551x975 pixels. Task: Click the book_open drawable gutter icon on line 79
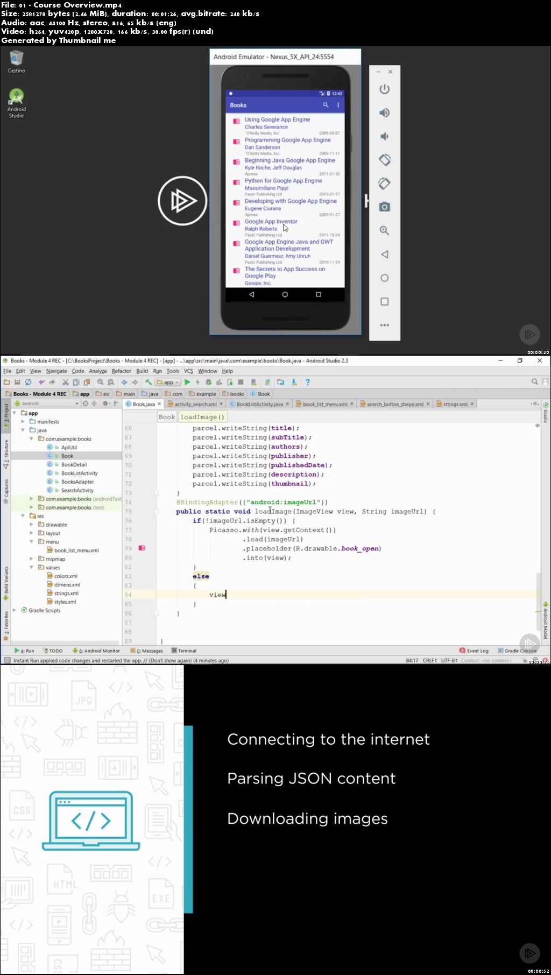tap(142, 548)
